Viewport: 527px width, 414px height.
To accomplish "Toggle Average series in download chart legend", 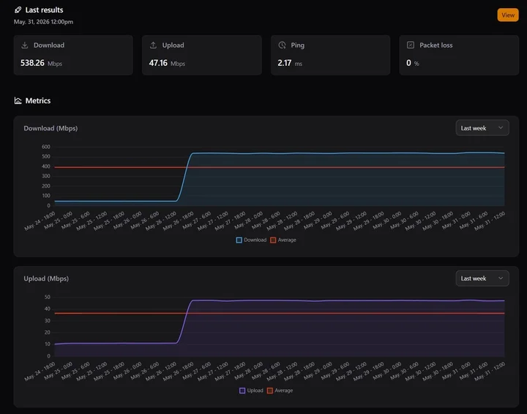I will click(x=283, y=240).
